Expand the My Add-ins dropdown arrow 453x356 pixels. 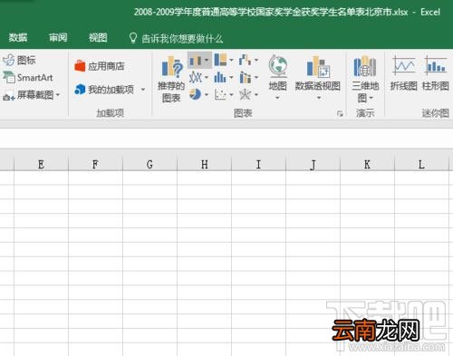(x=143, y=90)
